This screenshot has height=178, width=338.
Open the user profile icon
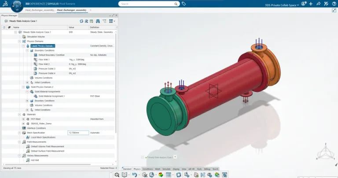click(304, 4)
